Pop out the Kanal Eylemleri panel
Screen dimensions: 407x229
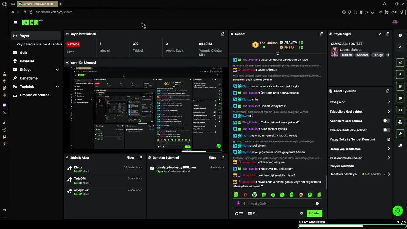387,91
